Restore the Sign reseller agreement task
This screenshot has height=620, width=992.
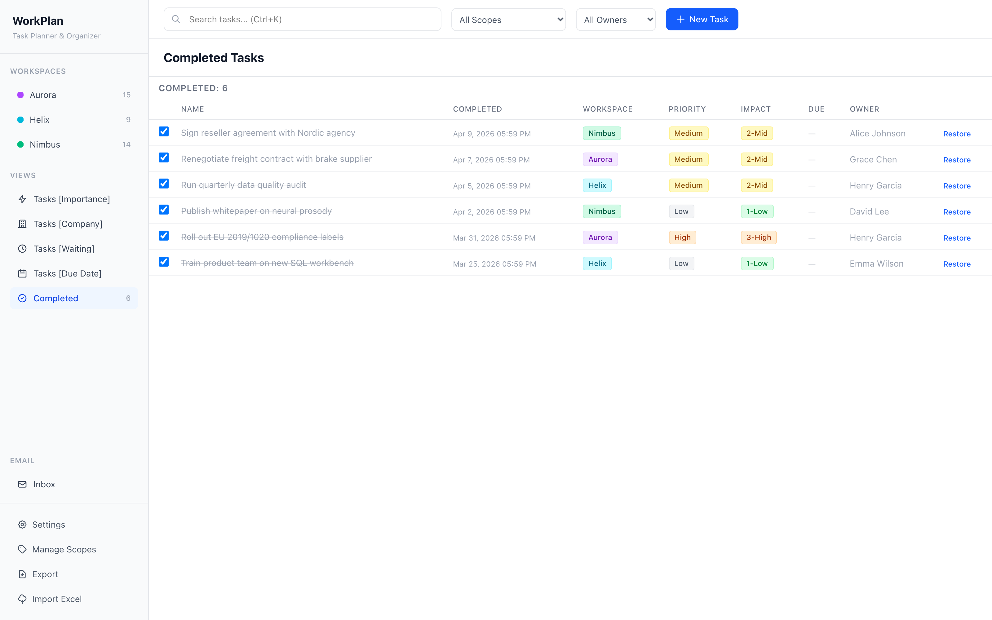click(957, 134)
